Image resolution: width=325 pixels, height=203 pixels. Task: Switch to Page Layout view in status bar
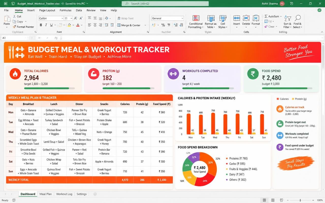[x=273, y=200]
